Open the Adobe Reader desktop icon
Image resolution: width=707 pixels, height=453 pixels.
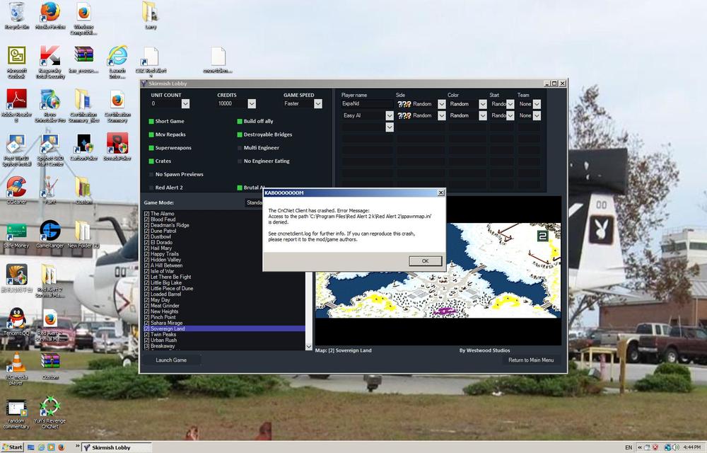pos(17,105)
